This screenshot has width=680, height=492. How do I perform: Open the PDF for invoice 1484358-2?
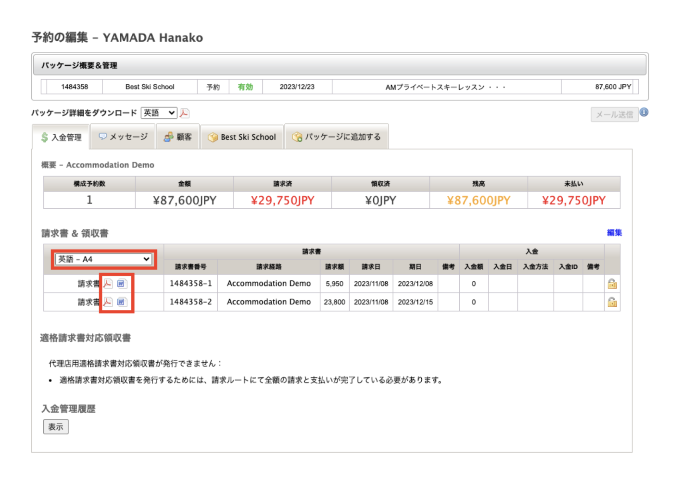(107, 302)
